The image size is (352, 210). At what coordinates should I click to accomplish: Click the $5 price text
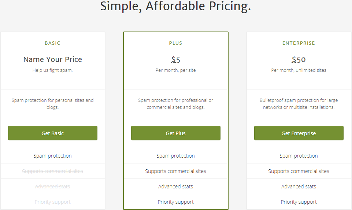click(175, 60)
